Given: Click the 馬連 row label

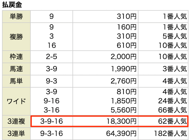Looking at the screenshot, I should [x=16, y=69].
